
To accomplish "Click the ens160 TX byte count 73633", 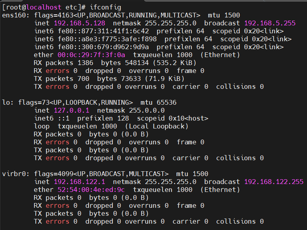I will (131, 79).
